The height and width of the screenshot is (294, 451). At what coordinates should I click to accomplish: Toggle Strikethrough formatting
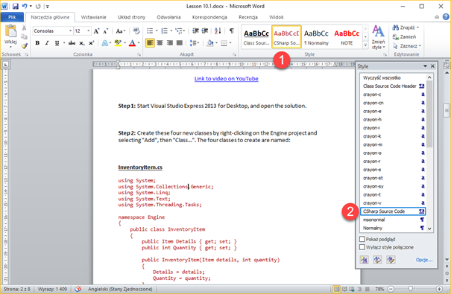72,43
